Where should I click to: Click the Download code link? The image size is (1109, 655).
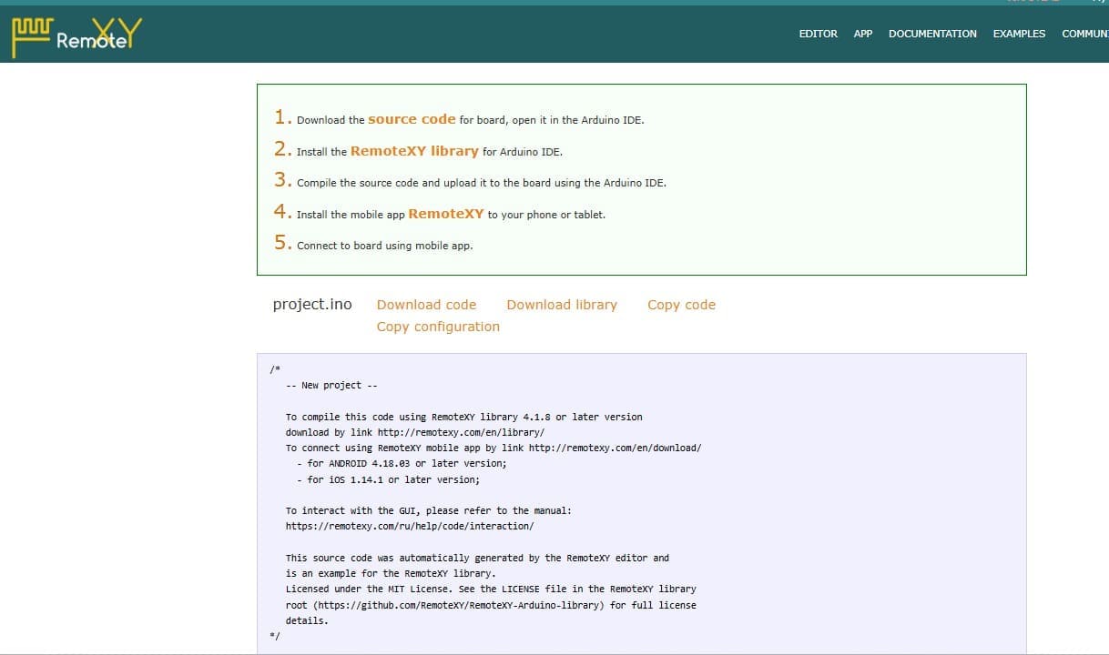click(426, 305)
